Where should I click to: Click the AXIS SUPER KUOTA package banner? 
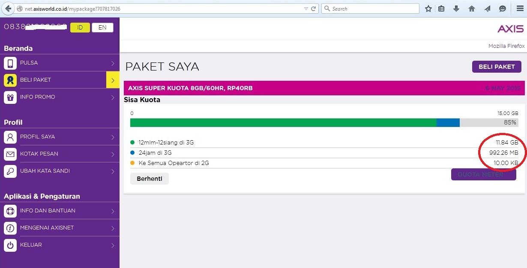pos(324,88)
